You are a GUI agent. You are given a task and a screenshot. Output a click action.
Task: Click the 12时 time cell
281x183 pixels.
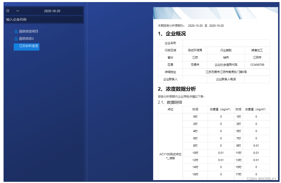point(195,160)
